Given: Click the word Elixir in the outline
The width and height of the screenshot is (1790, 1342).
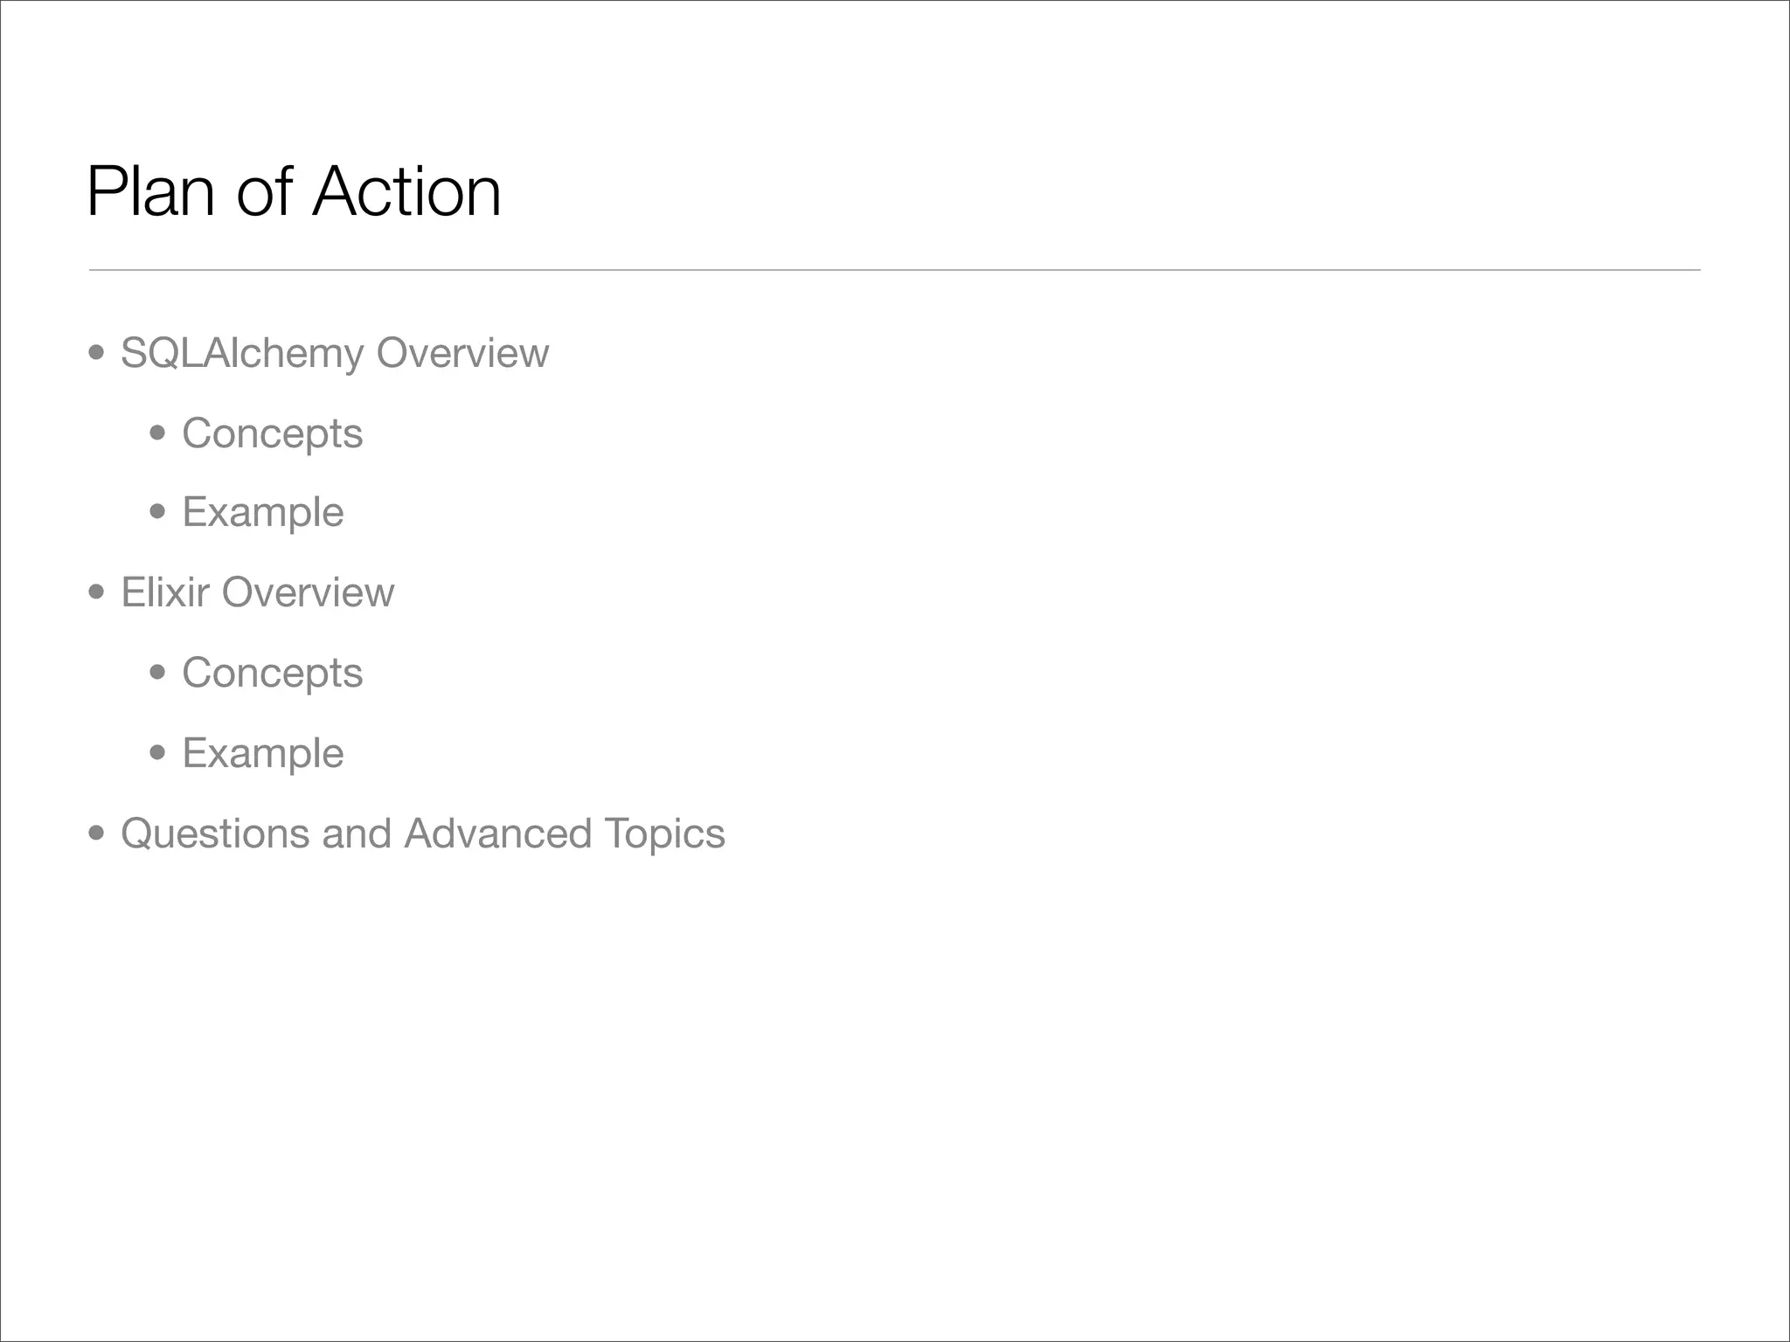Looking at the screenshot, I should point(165,592).
